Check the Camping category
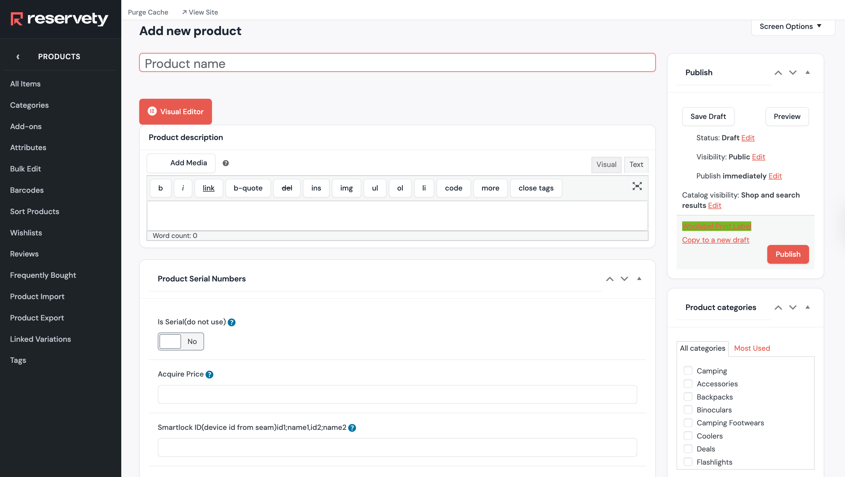This screenshot has height=477, width=845. tap(688, 371)
